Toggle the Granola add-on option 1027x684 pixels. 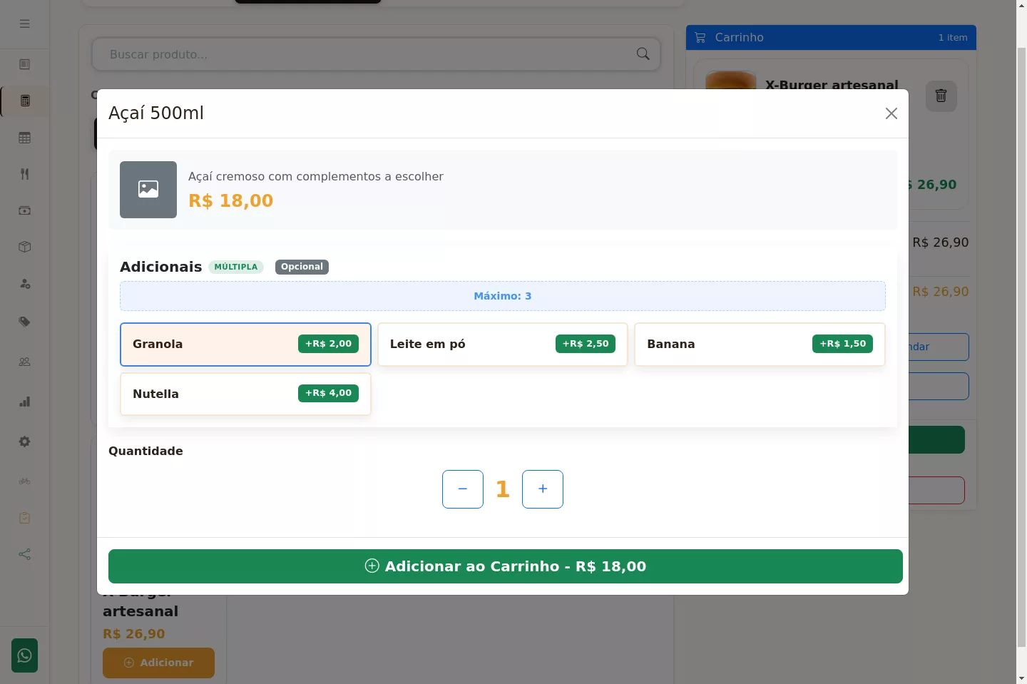pos(245,344)
